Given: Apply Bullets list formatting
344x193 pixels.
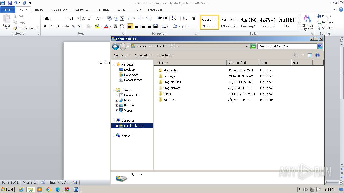Looking at the screenshot, I should [x=130, y=18].
